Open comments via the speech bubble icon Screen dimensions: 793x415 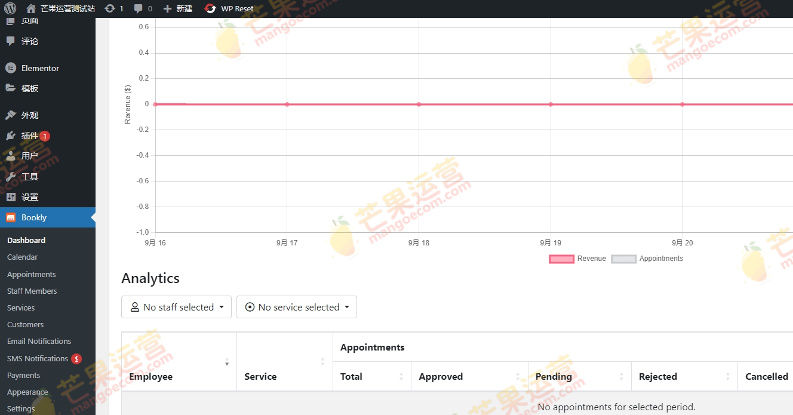[139, 8]
